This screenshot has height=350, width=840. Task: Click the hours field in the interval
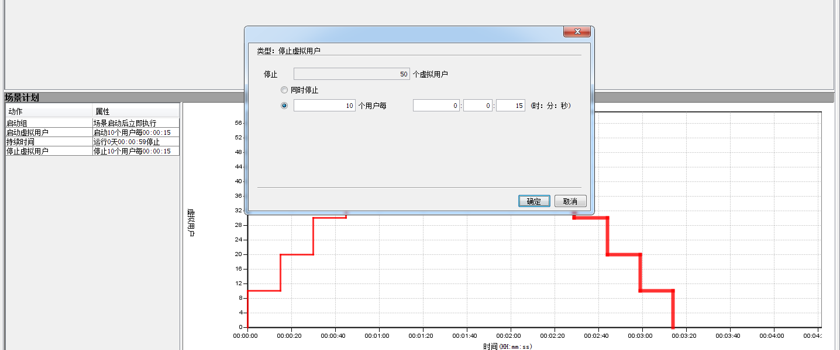[x=436, y=106]
